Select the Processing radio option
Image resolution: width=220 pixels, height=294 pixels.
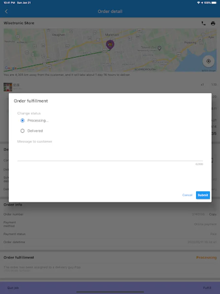22,121
